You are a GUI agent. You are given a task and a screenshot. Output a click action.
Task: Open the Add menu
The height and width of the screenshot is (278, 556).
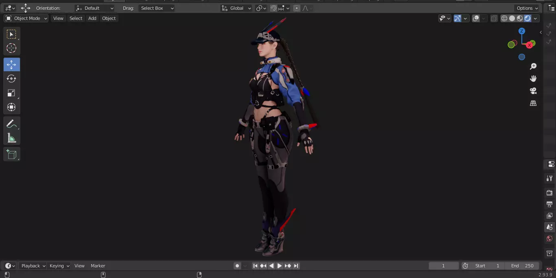click(x=92, y=18)
